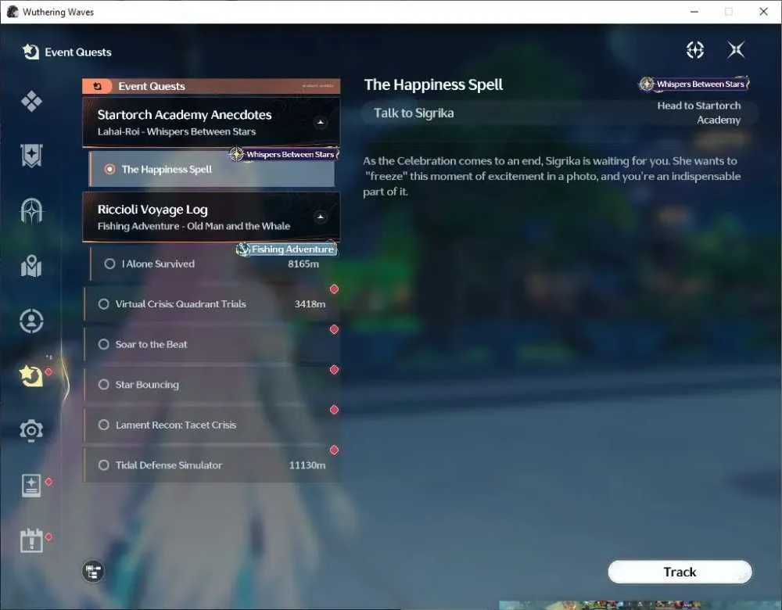Screen dimensions: 782x610
Task: Select the star card quest category icon
Action: [31, 486]
